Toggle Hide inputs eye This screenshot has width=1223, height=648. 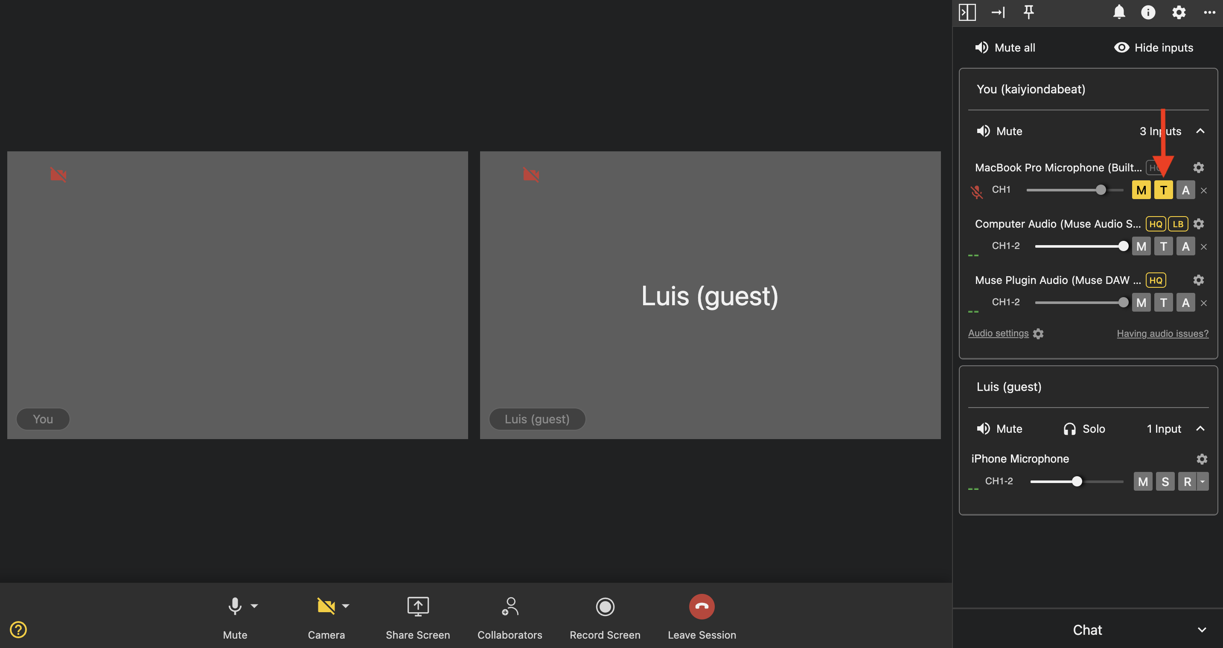tap(1153, 47)
